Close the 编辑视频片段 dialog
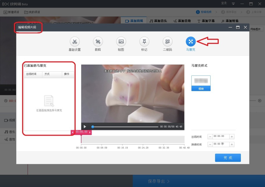 [x=246, y=27]
